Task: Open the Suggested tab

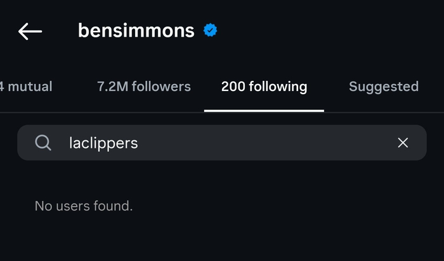Action: [x=383, y=87]
